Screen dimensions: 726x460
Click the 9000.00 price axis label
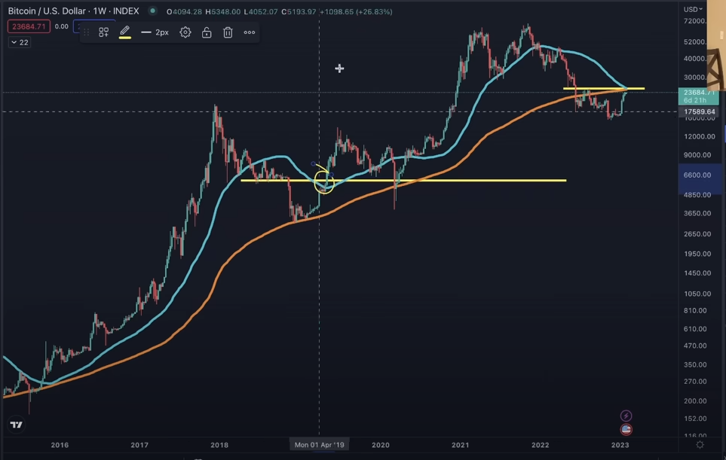[x=697, y=155]
